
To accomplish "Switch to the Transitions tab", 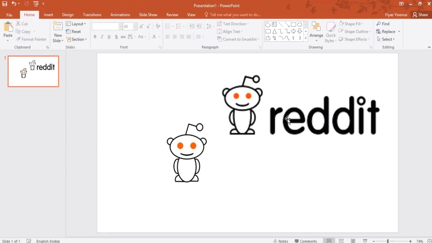I will coord(92,15).
